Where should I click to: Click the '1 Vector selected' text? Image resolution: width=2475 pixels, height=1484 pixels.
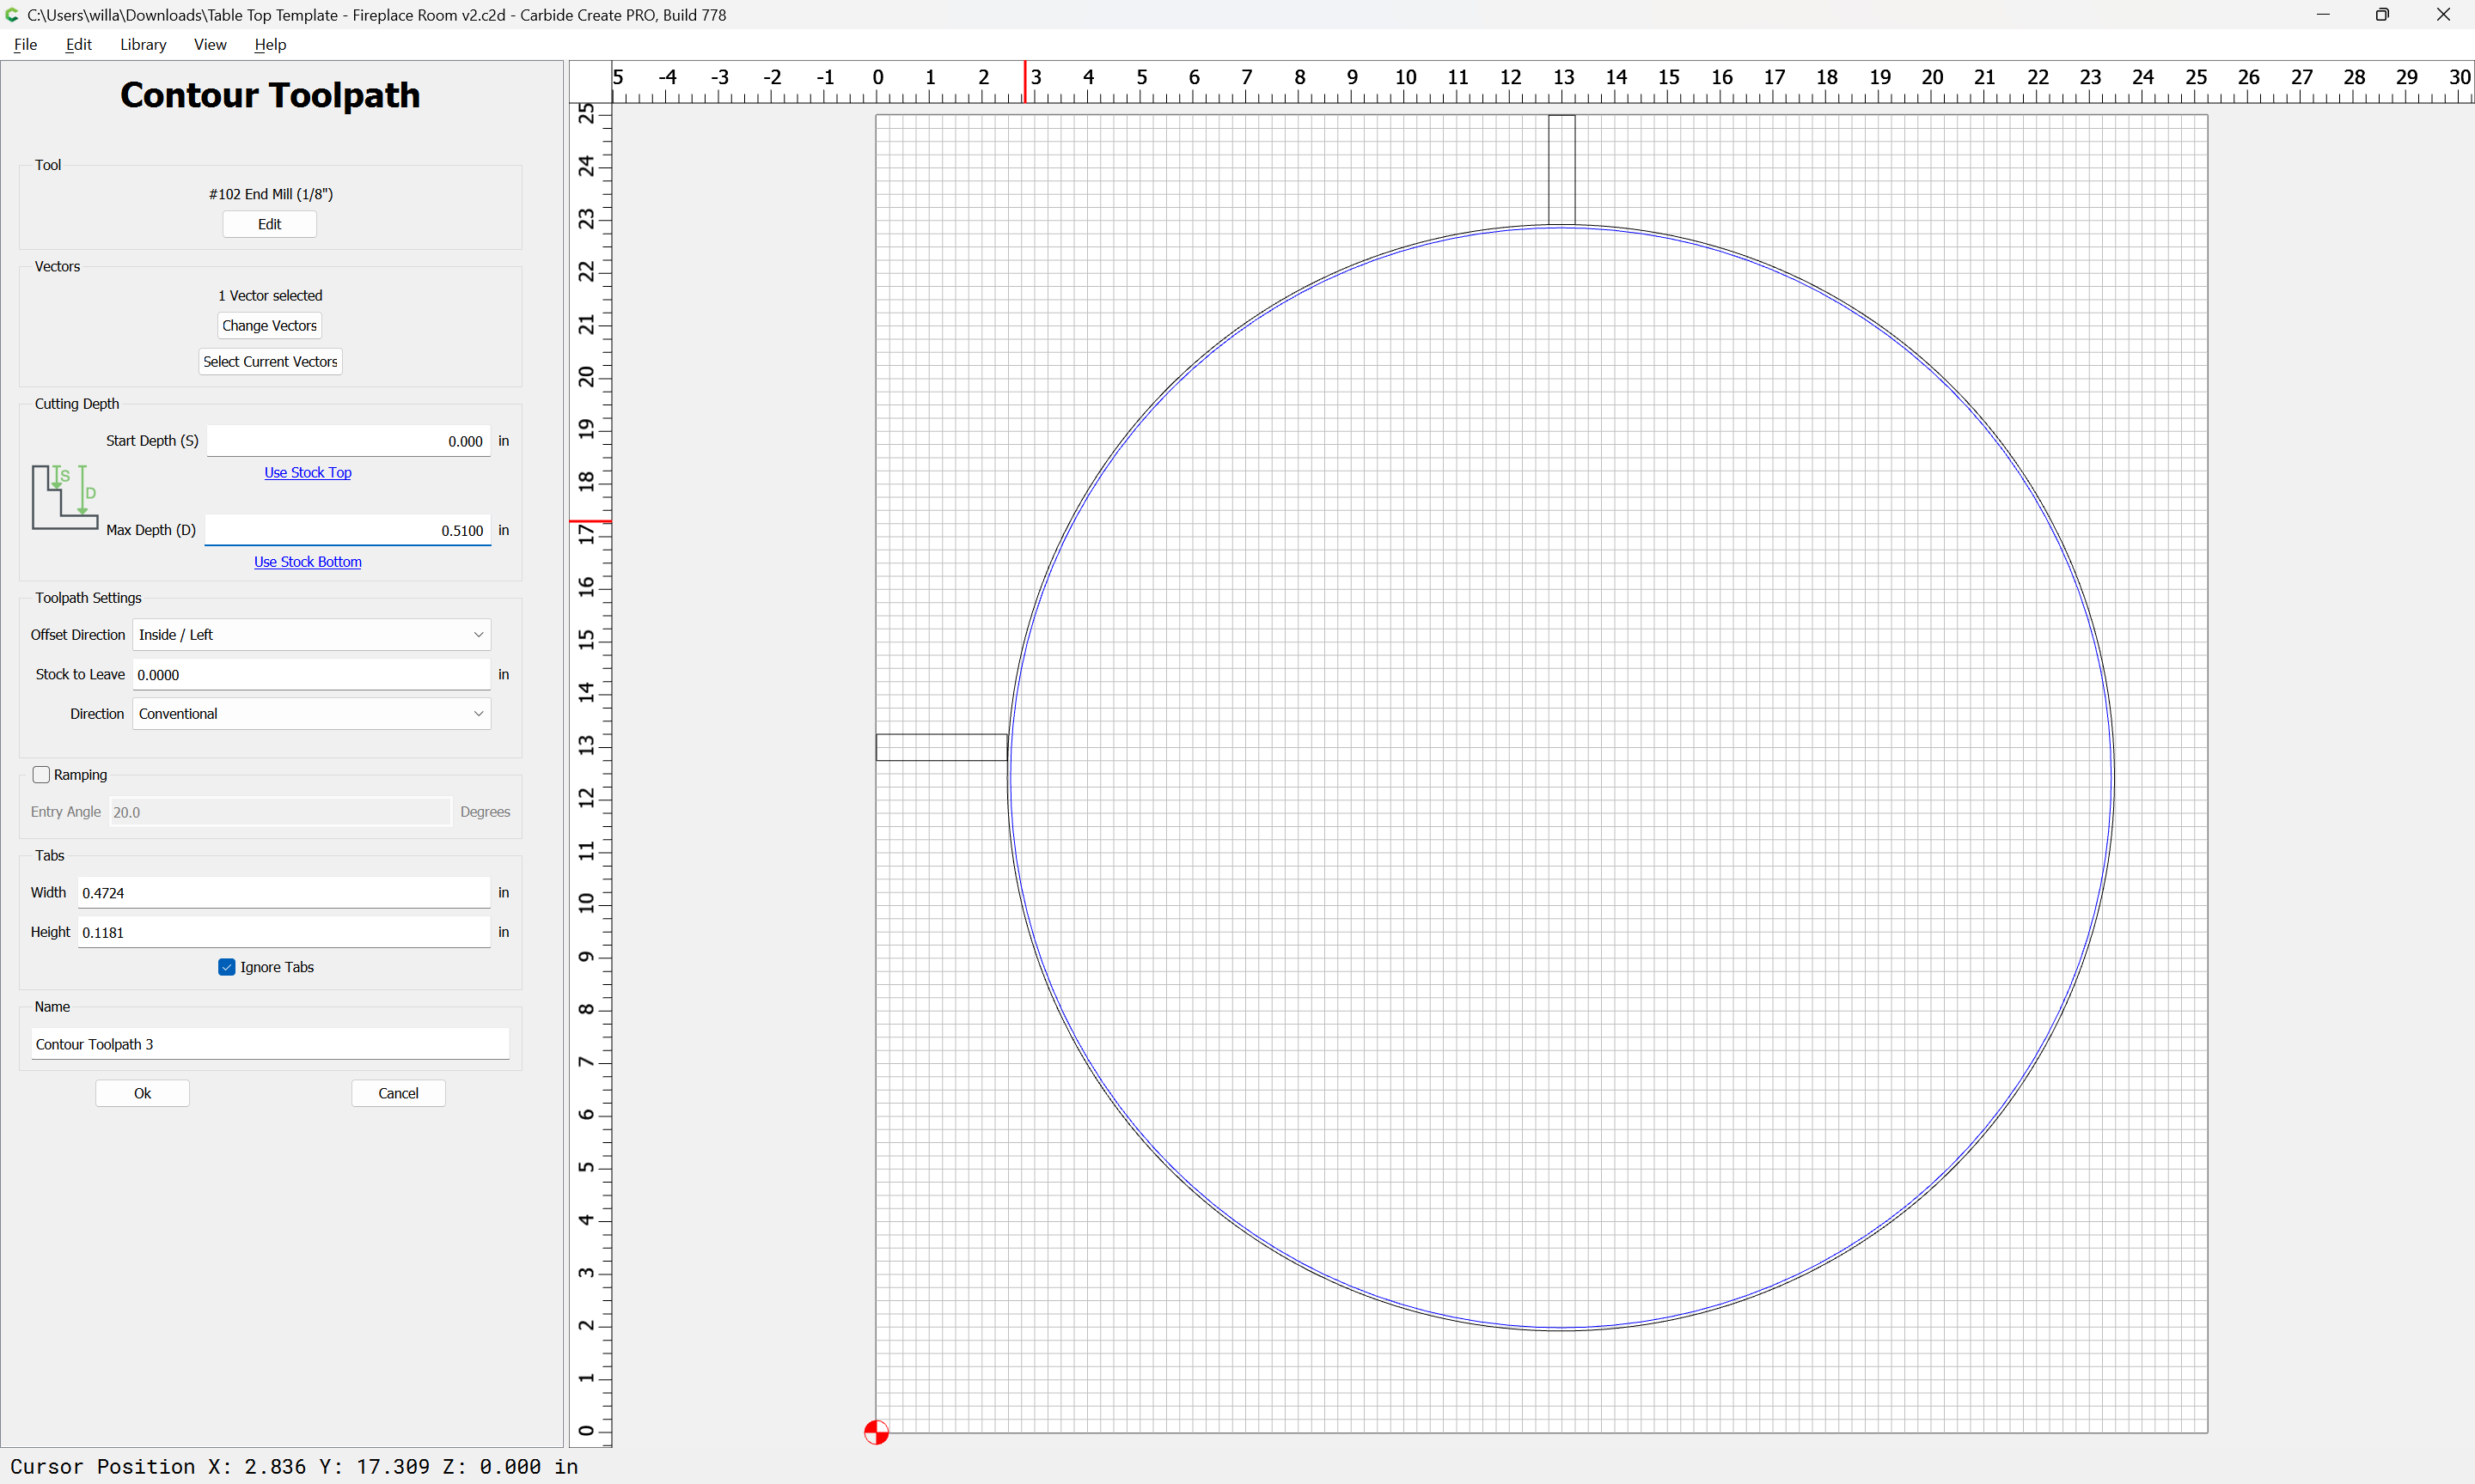point(270,296)
